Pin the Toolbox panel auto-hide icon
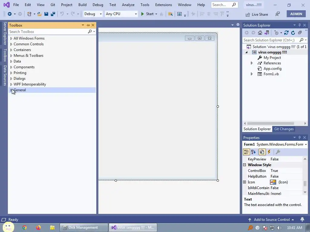 pos(88,25)
